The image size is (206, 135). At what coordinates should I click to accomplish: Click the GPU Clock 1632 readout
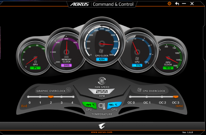(168, 68)
